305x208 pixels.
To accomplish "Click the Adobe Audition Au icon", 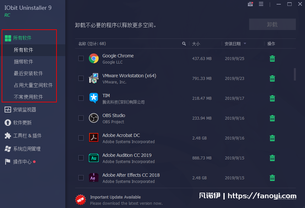I will pos(94,158).
